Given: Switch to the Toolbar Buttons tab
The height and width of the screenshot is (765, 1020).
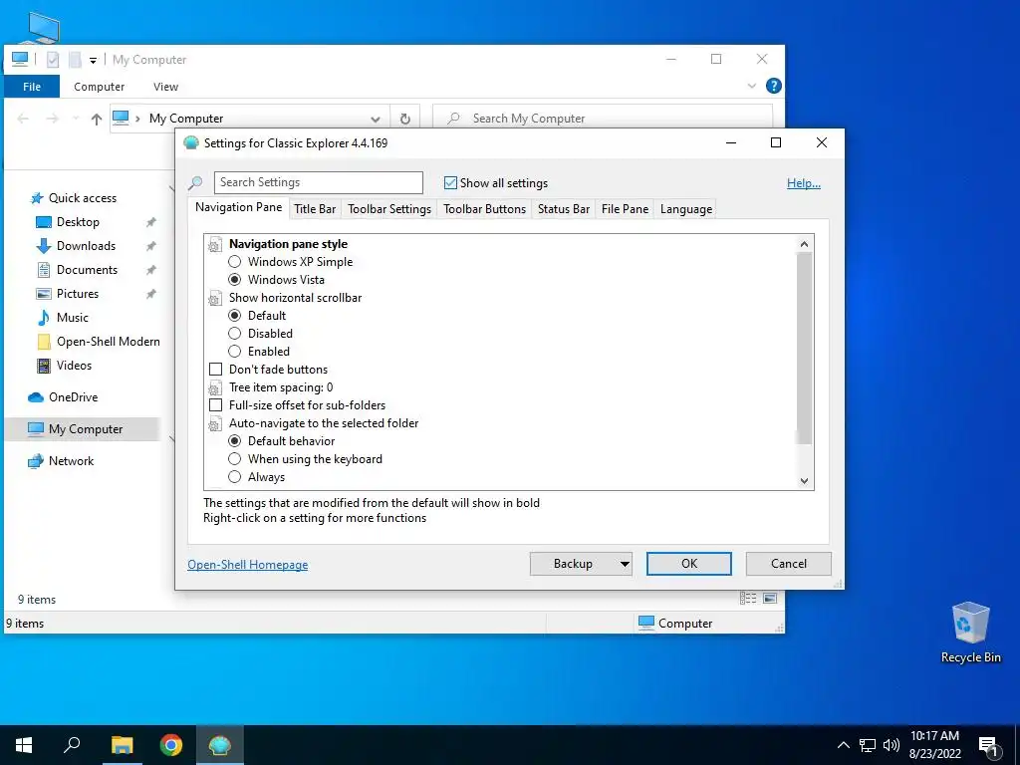Looking at the screenshot, I should coord(485,209).
